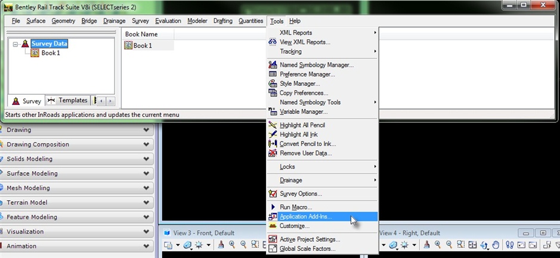Expand the Visualization task group
This screenshot has height=258, width=560.
click(x=146, y=232)
